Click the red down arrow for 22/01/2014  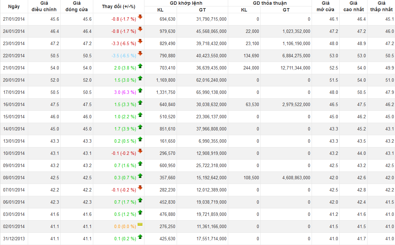point(140,54)
